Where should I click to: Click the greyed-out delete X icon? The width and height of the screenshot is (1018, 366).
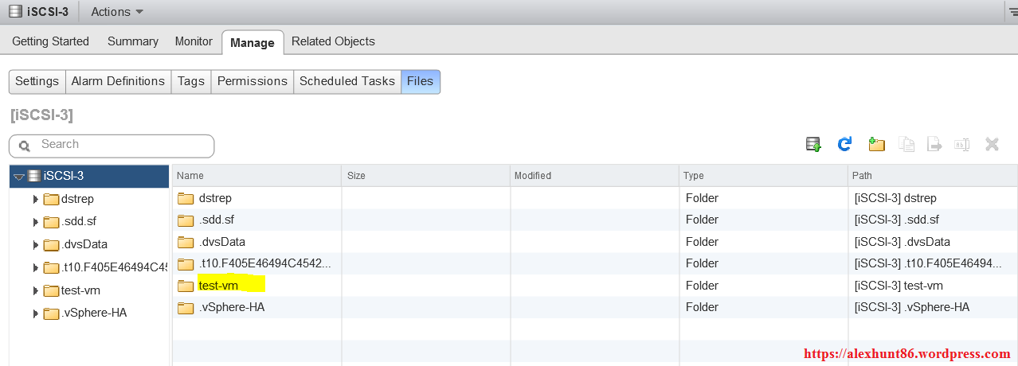pos(992,144)
